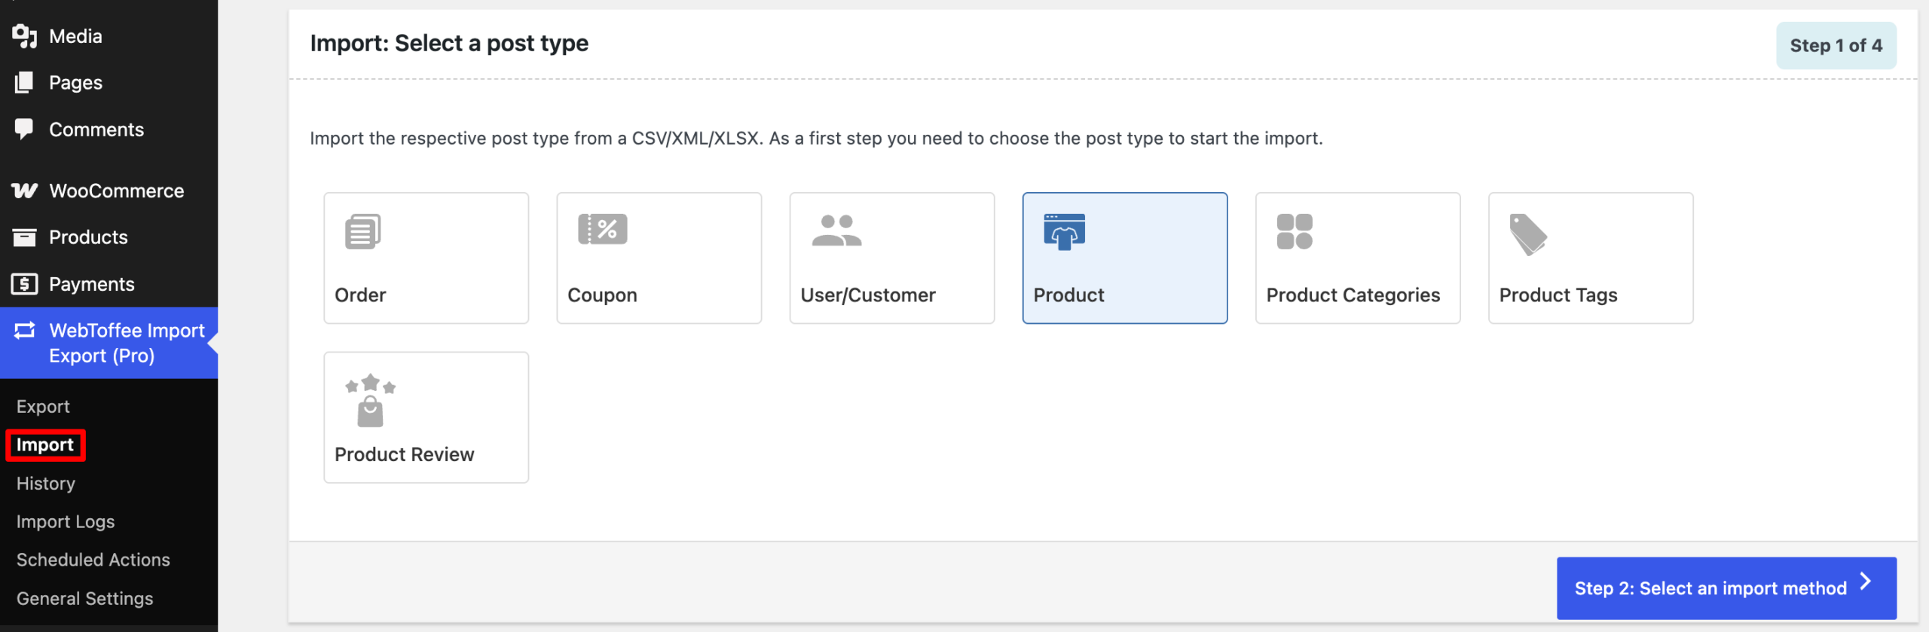Select the Order post type label
The width and height of the screenshot is (1929, 632).
tap(360, 295)
